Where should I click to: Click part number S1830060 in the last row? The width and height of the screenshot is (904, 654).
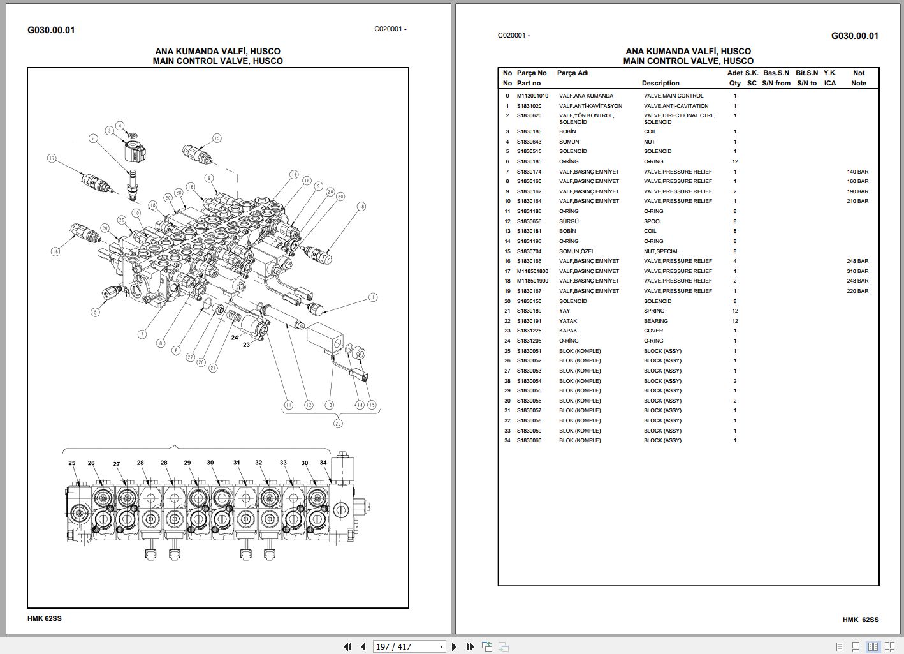(529, 440)
